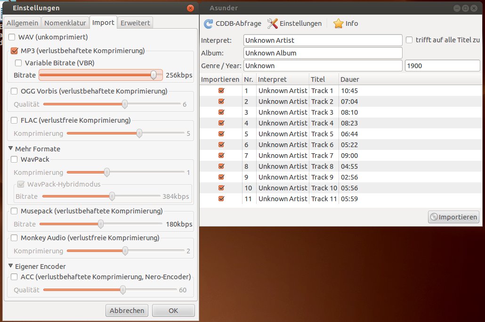
Task: Uncheck import for Track 7
Action: coord(221,155)
